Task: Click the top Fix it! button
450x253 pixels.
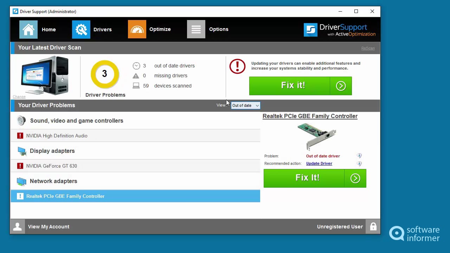Action: coord(300,86)
